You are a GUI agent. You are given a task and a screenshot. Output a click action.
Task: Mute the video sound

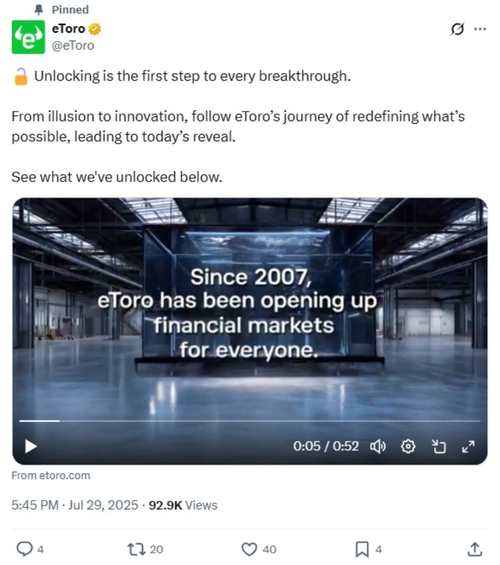coord(378,446)
